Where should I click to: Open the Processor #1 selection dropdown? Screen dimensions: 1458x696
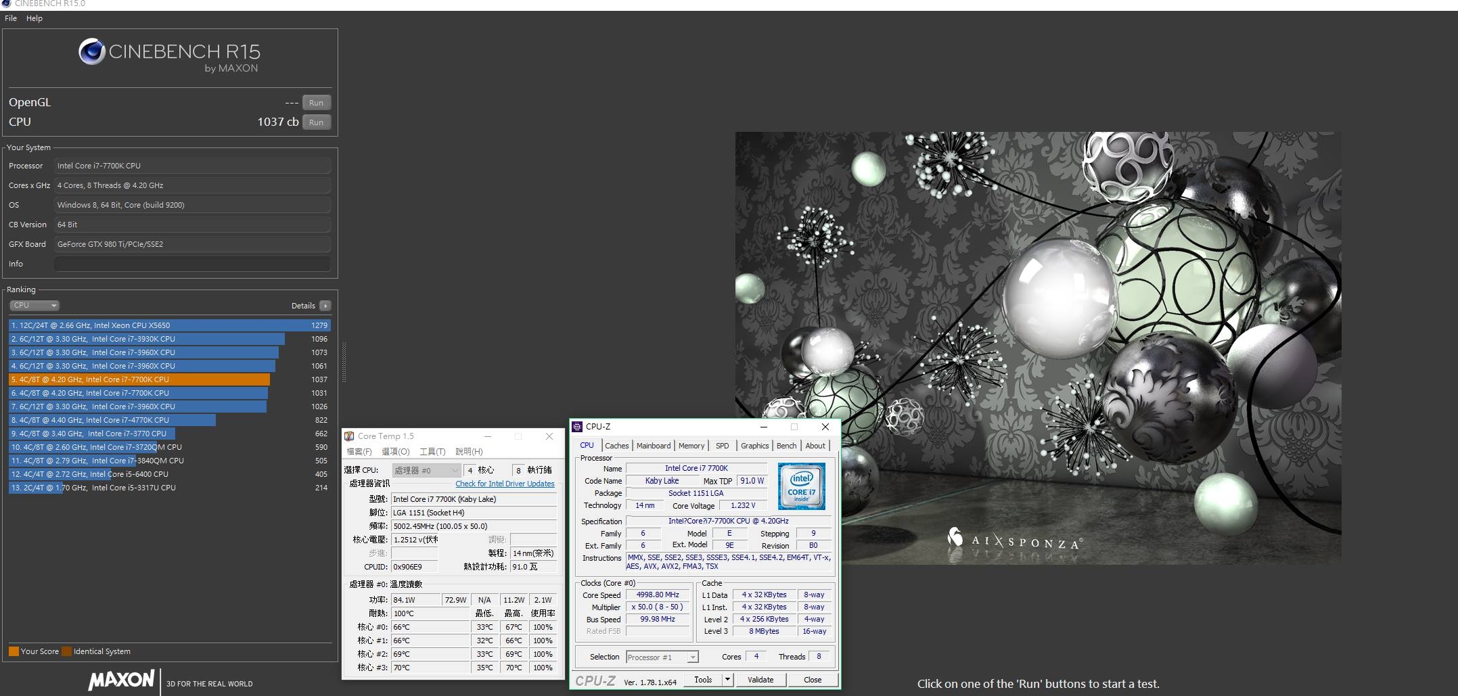[662, 657]
